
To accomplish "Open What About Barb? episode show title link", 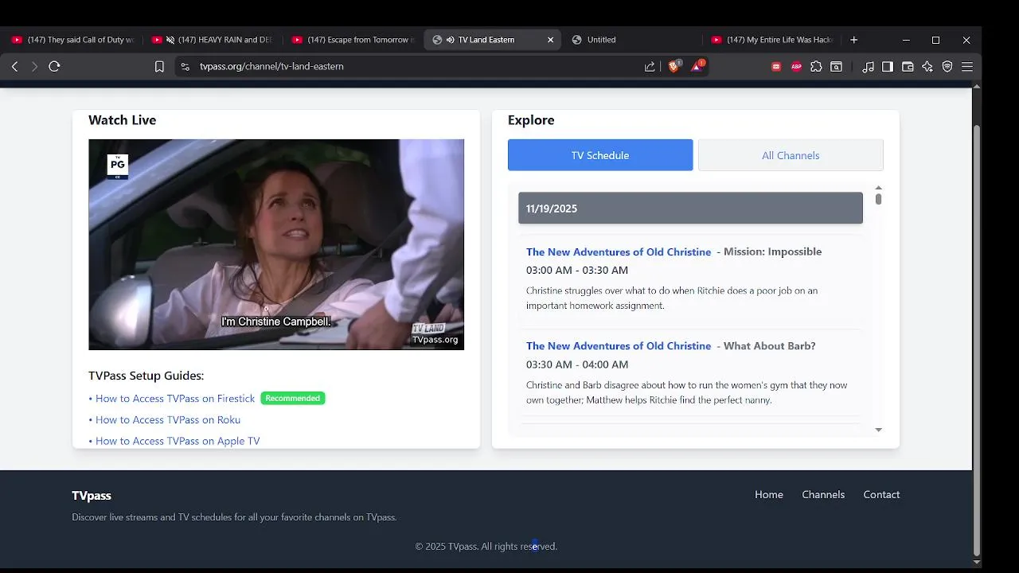I will click(x=619, y=346).
